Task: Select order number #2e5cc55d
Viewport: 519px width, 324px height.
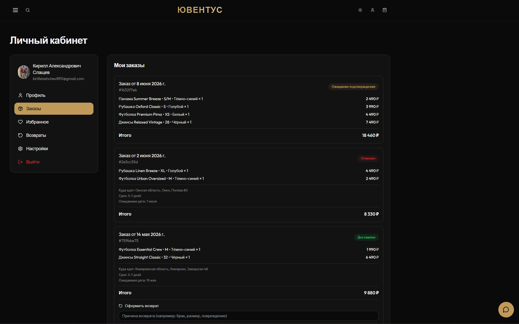Action: (x=128, y=162)
